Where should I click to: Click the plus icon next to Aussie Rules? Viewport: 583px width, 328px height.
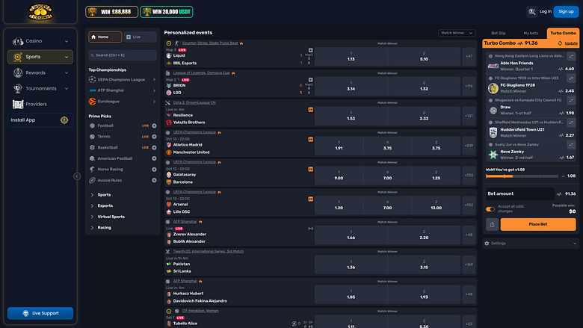point(154,180)
